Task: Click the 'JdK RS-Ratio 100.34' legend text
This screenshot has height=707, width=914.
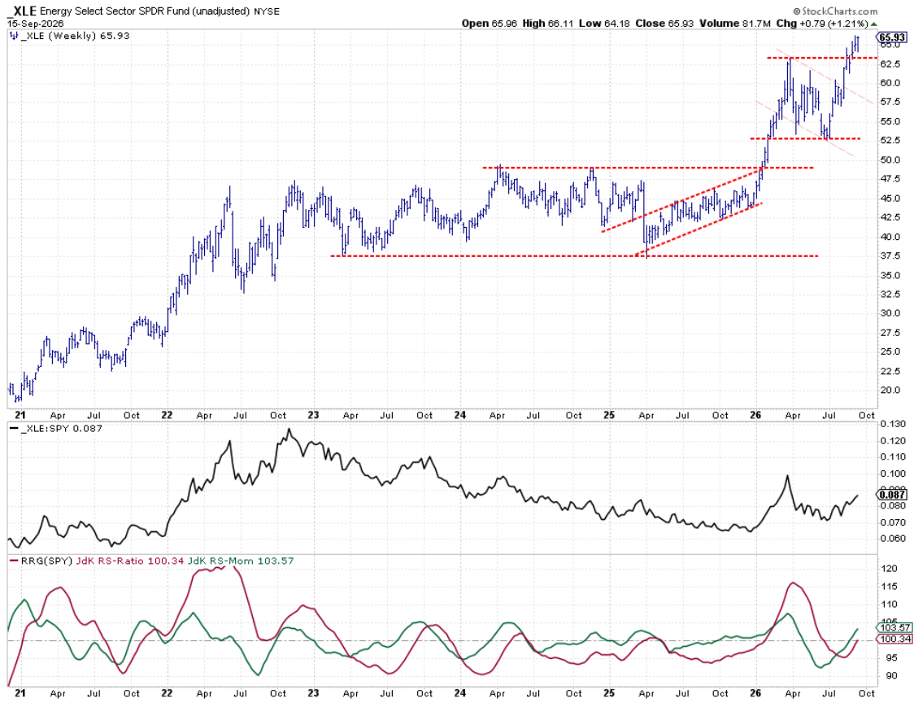Action: (x=130, y=561)
